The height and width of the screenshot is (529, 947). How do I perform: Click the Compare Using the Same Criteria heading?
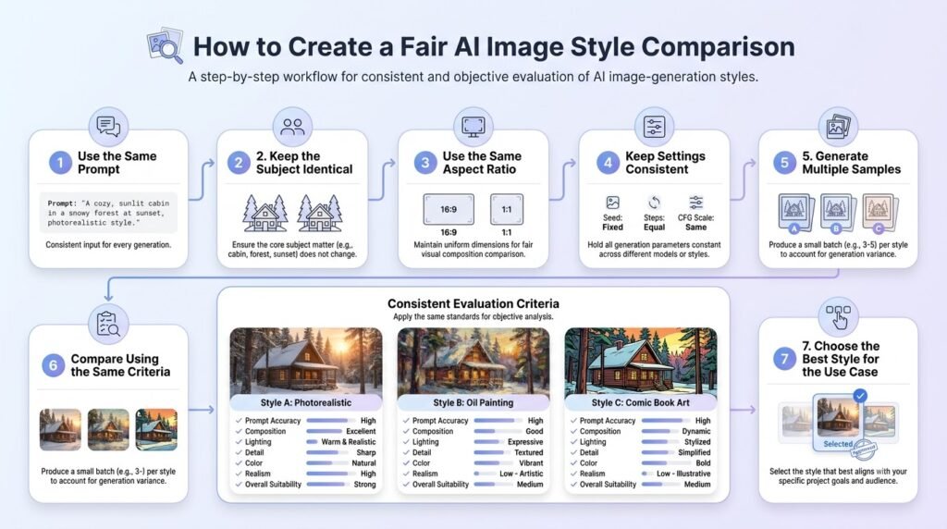click(x=121, y=365)
